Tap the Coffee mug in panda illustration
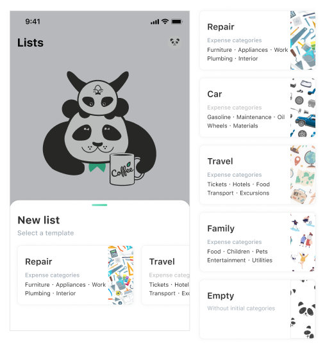 point(125,169)
